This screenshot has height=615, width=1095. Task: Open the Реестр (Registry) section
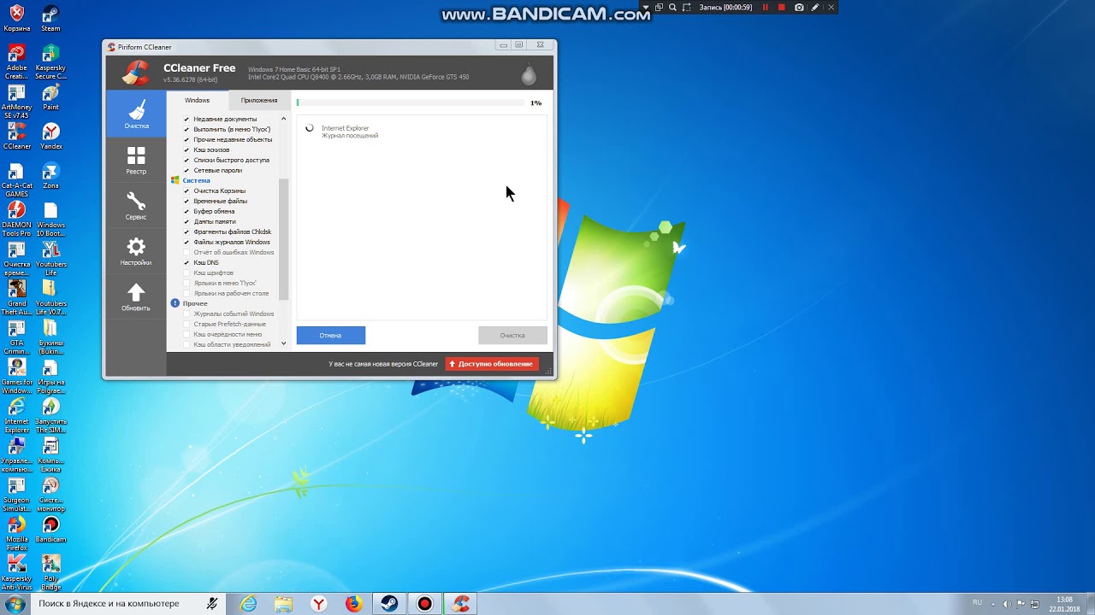136,160
